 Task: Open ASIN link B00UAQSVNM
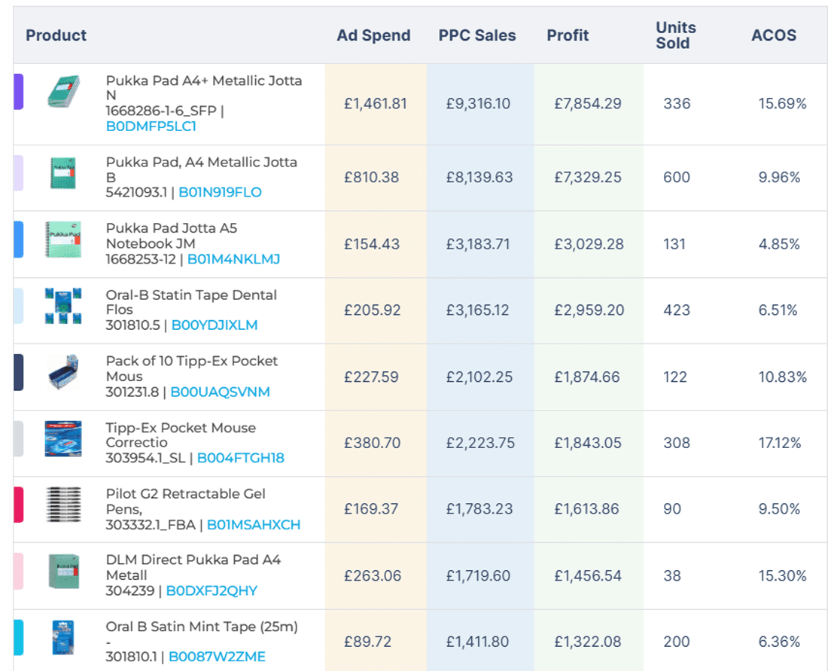pyautogui.click(x=220, y=392)
